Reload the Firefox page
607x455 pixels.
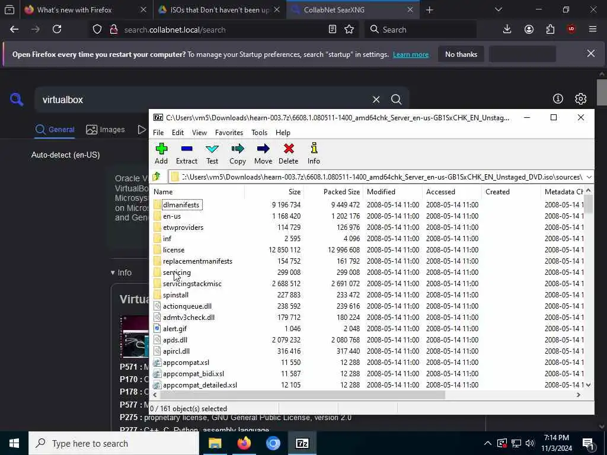(x=57, y=30)
